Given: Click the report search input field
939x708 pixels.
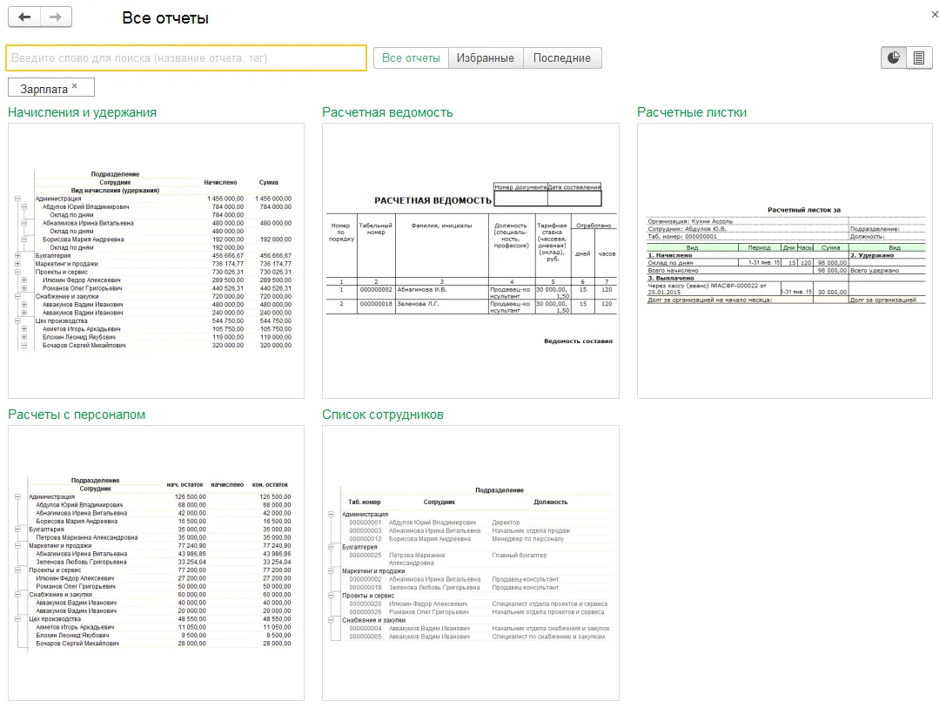Looking at the screenshot, I should pos(186,58).
